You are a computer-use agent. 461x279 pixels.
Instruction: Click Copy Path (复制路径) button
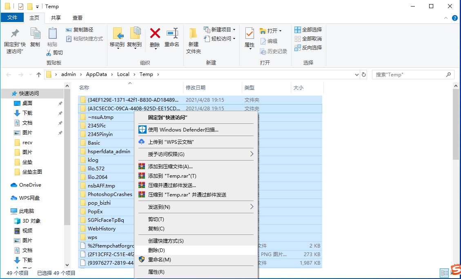click(80, 30)
